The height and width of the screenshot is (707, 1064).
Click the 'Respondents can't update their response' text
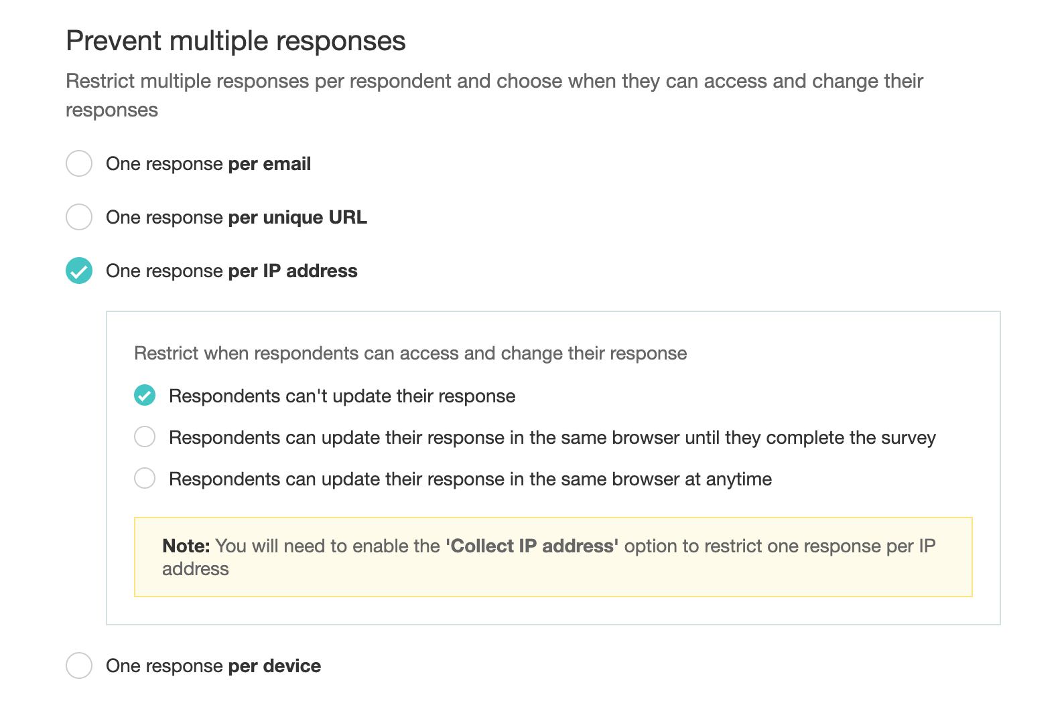[342, 396]
